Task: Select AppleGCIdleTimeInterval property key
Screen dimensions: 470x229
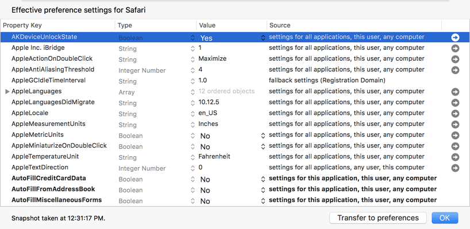Action: tap(49, 80)
